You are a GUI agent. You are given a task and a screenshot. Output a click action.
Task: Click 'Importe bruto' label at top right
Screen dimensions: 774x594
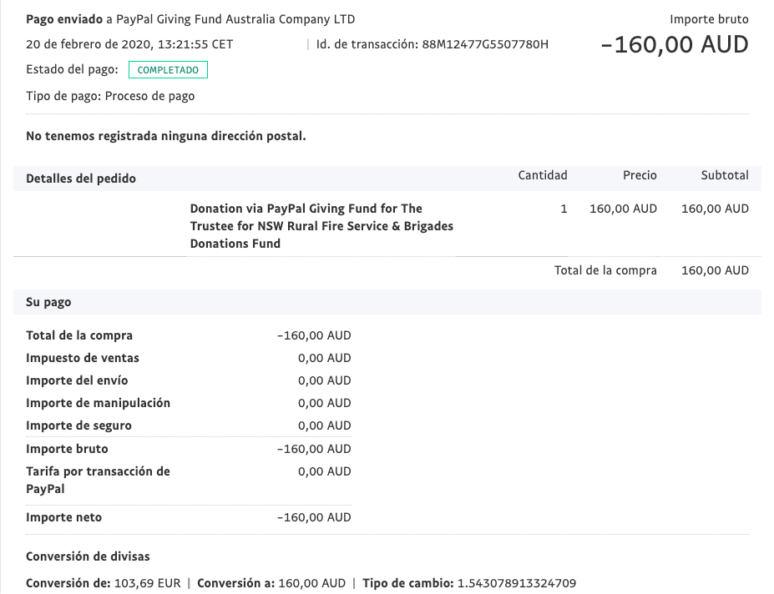(709, 19)
